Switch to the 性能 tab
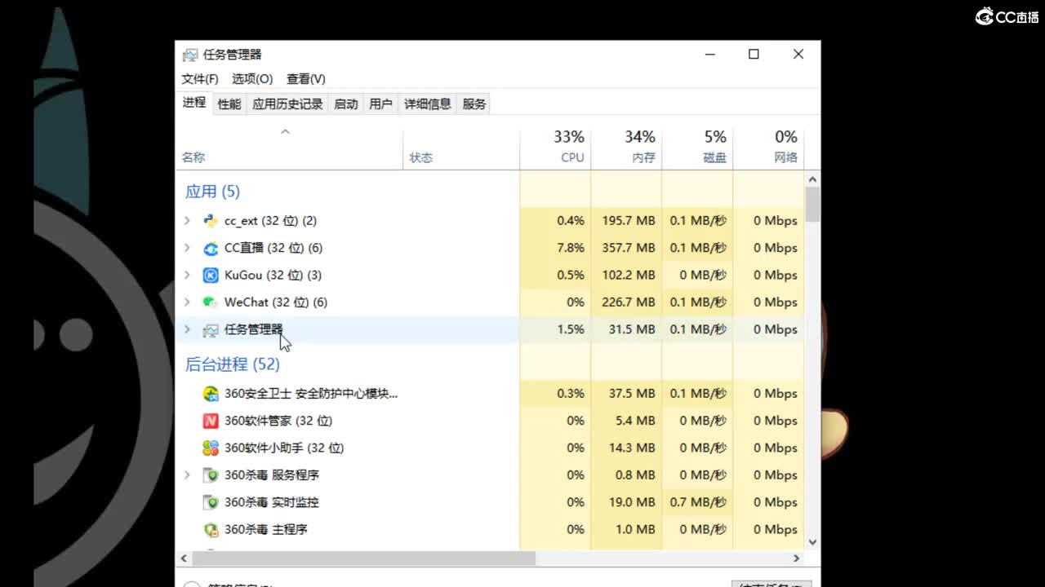This screenshot has width=1045, height=587. pyautogui.click(x=229, y=104)
